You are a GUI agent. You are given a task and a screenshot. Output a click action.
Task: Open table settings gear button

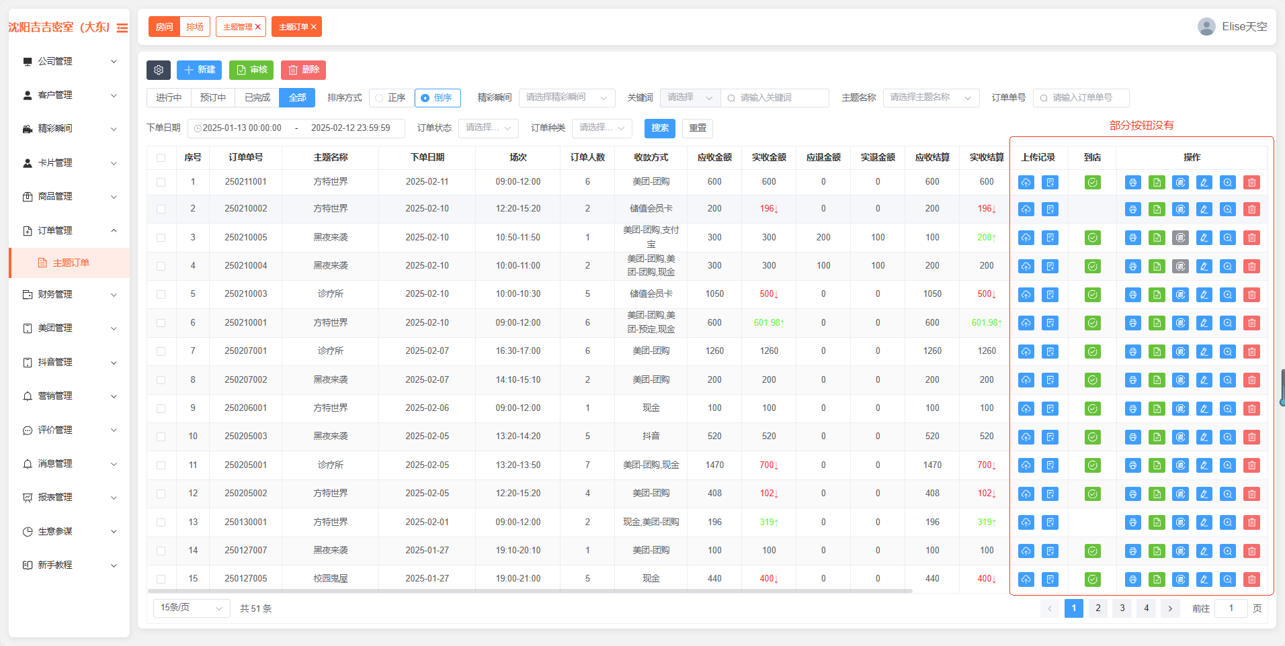point(159,70)
